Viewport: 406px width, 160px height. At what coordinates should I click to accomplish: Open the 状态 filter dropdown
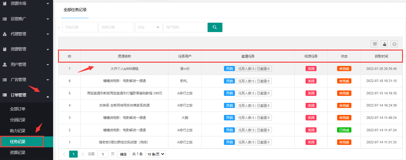149,27
